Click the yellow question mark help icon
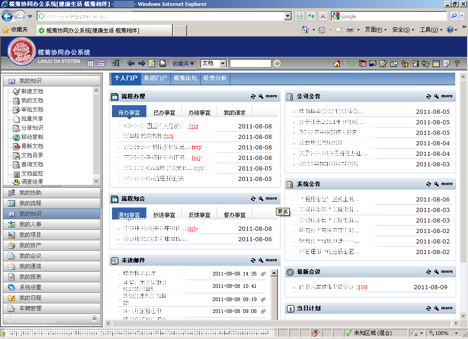 tap(457, 64)
